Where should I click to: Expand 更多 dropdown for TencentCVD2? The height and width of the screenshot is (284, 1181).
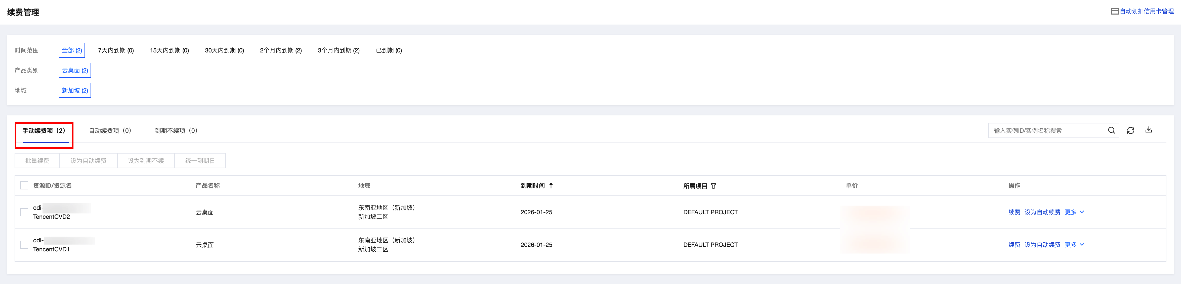1074,212
